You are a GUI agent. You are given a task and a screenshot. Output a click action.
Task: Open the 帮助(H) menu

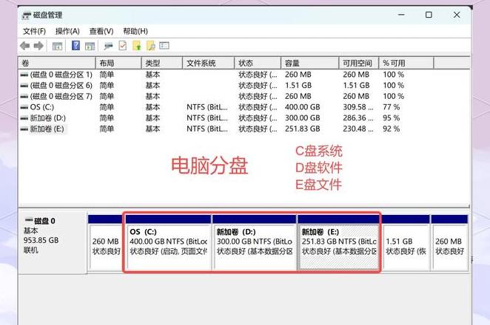coord(135,31)
